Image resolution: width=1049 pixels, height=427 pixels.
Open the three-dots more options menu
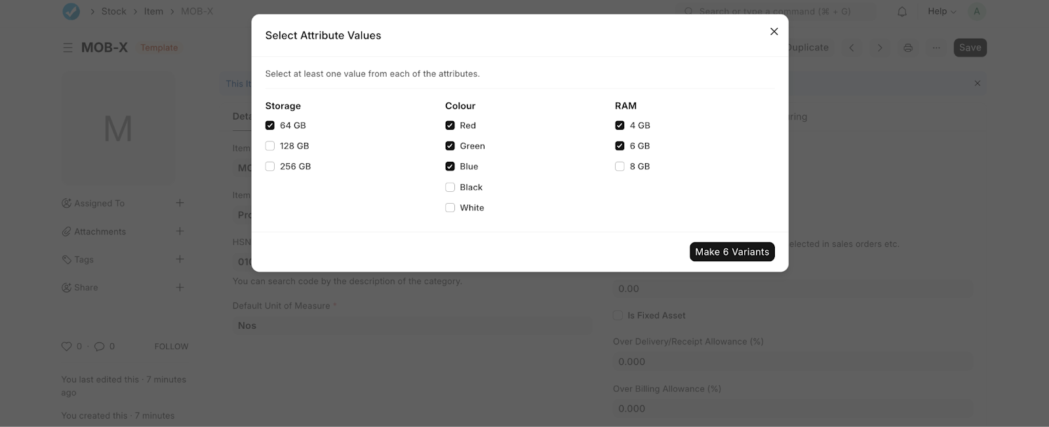(x=936, y=48)
